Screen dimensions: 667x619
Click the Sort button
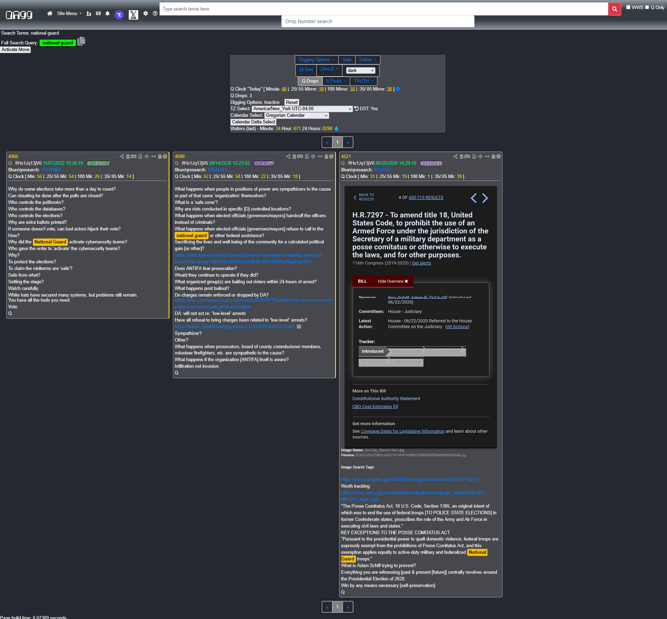pyautogui.click(x=306, y=70)
